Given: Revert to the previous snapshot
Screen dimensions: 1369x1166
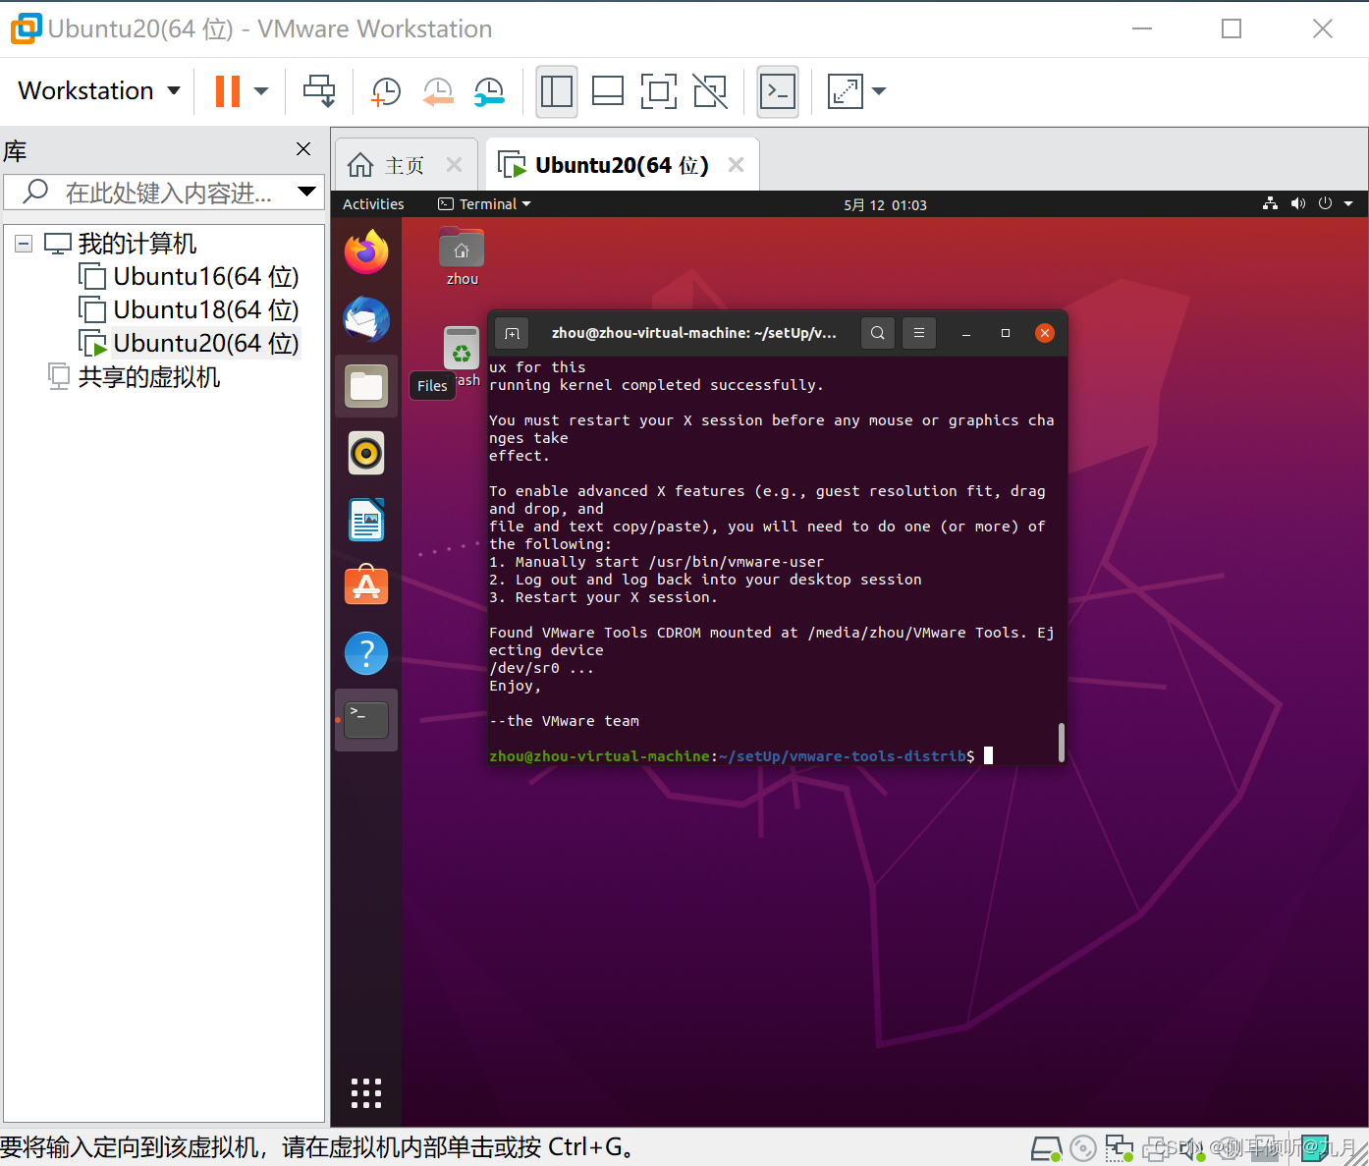Looking at the screenshot, I should 438,91.
